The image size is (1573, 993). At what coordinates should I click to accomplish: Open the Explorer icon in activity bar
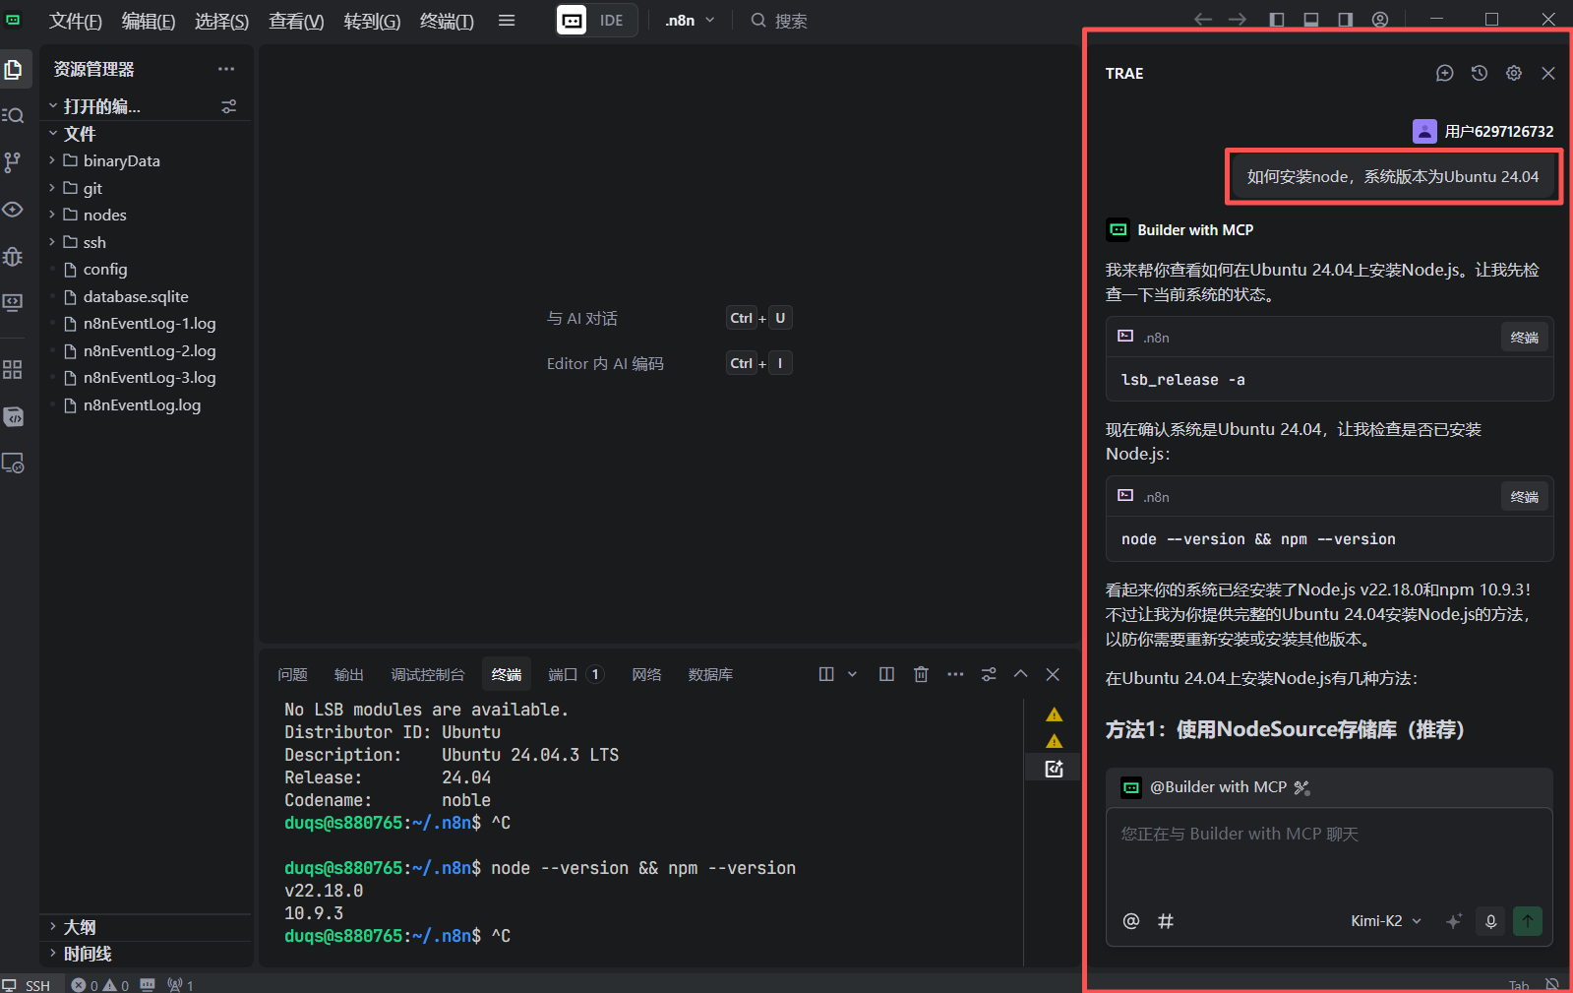point(14,69)
